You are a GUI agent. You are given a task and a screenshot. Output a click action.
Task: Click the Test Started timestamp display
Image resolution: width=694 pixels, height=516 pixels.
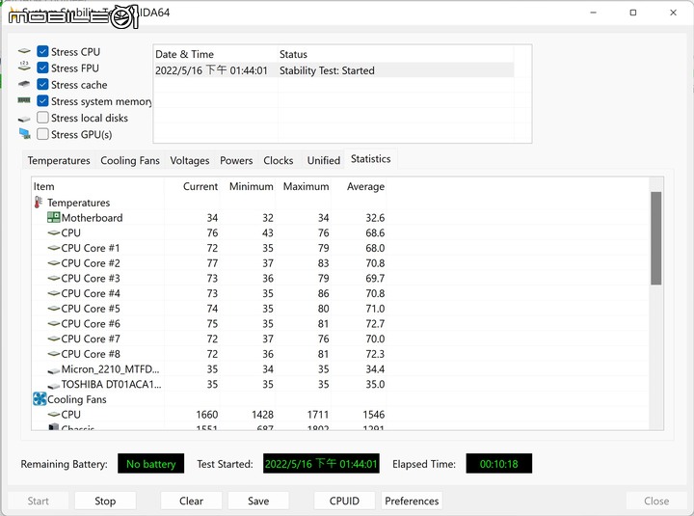[x=321, y=463]
